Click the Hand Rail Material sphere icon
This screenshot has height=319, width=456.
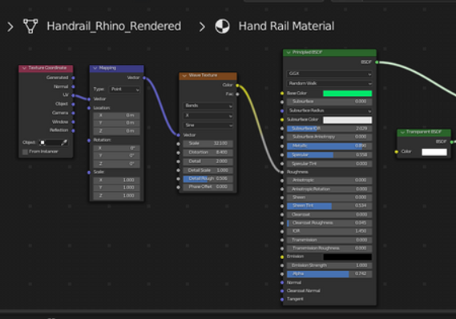pyautogui.click(x=222, y=26)
